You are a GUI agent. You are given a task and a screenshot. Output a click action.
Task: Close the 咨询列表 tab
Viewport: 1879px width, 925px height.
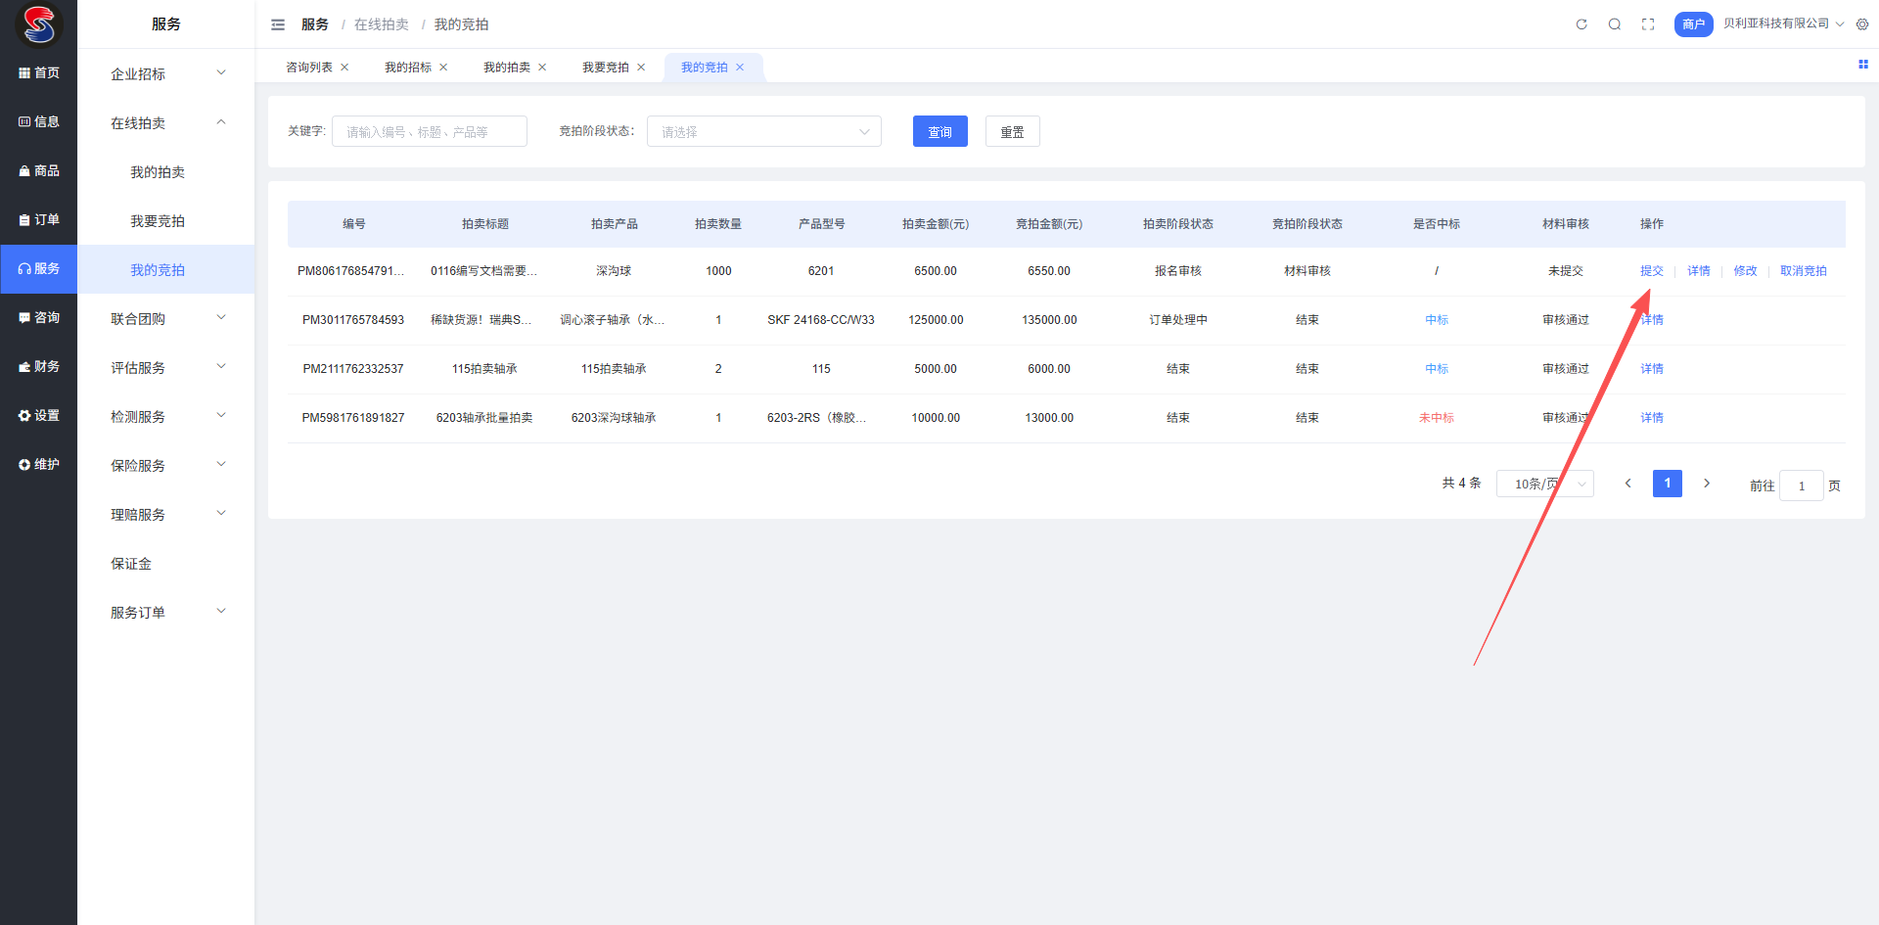344,68
